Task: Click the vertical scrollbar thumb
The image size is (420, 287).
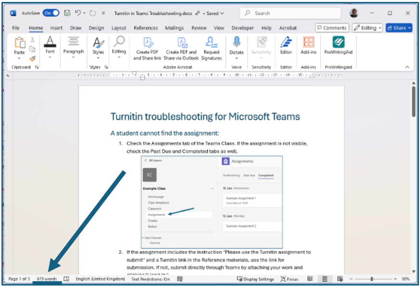Action: click(x=414, y=101)
